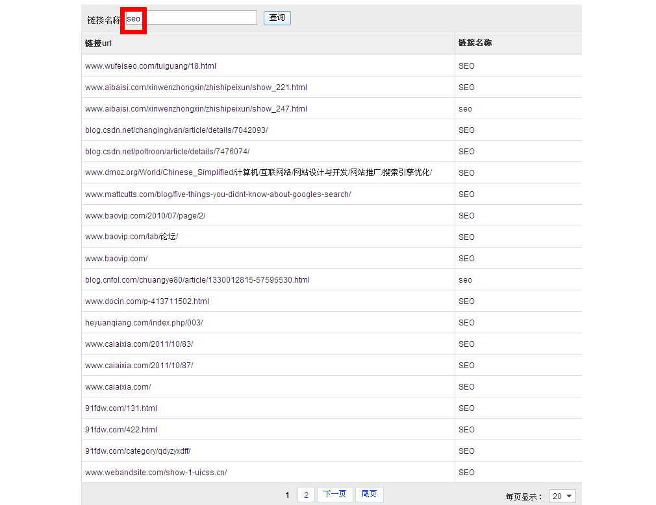Select www.baovip.com/2010/07/page/2/ entry
The height and width of the screenshot is (505, 656).
coord(145,216)
